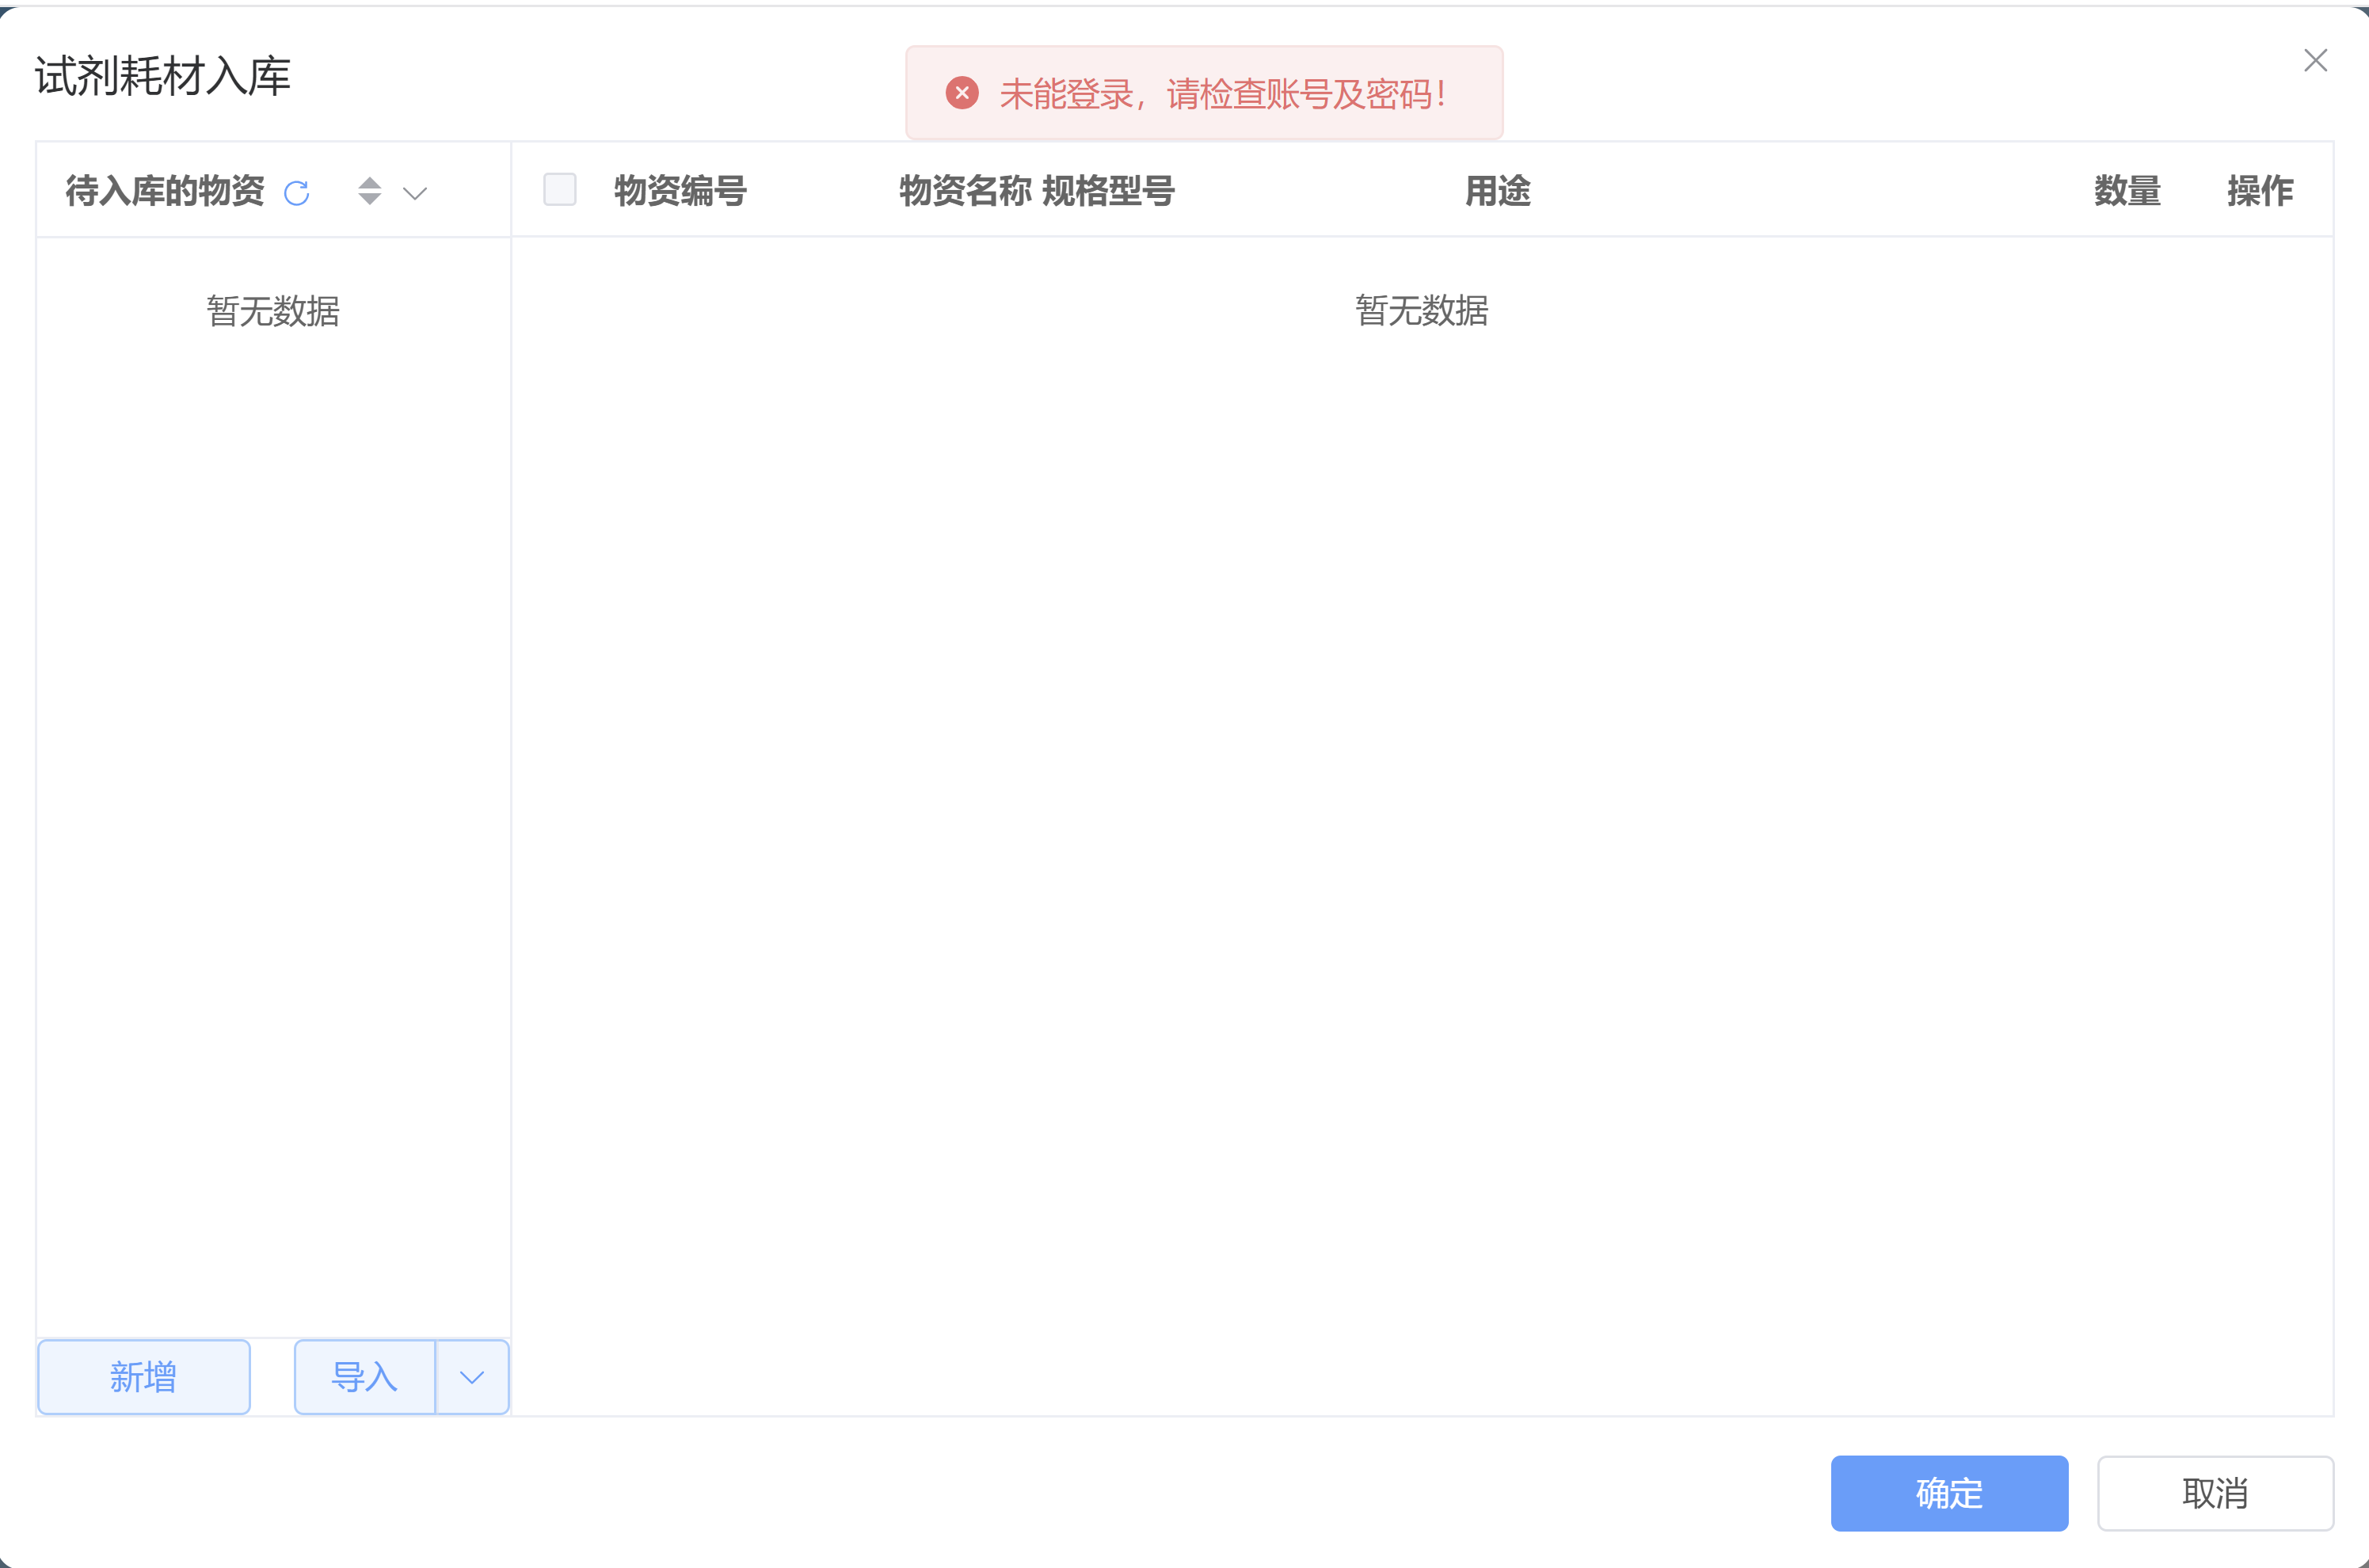Click the descending sort triangle
This screenshot has width=2369, height=1568.
370,200
